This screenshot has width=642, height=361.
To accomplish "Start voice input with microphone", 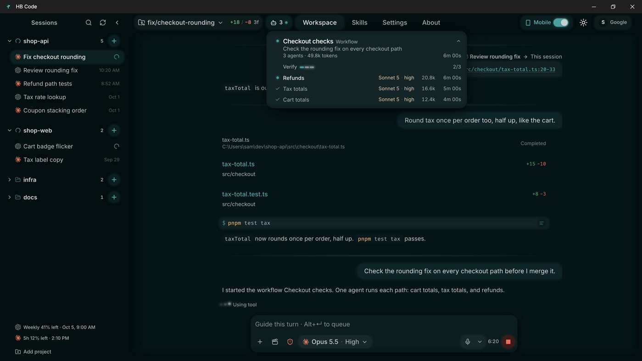I will [468, 342].
